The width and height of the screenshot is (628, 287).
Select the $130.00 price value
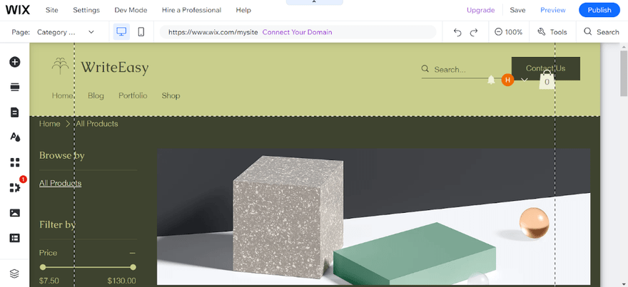tap(121, 281)
